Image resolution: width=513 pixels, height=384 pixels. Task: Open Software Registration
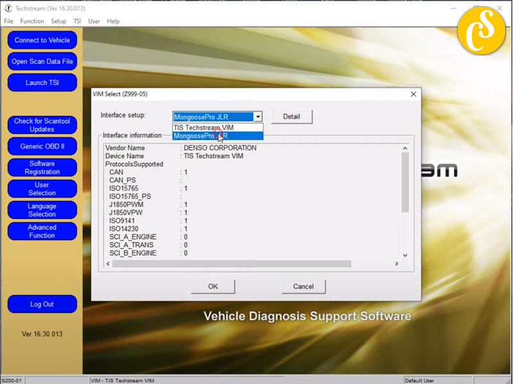[42, 167]
